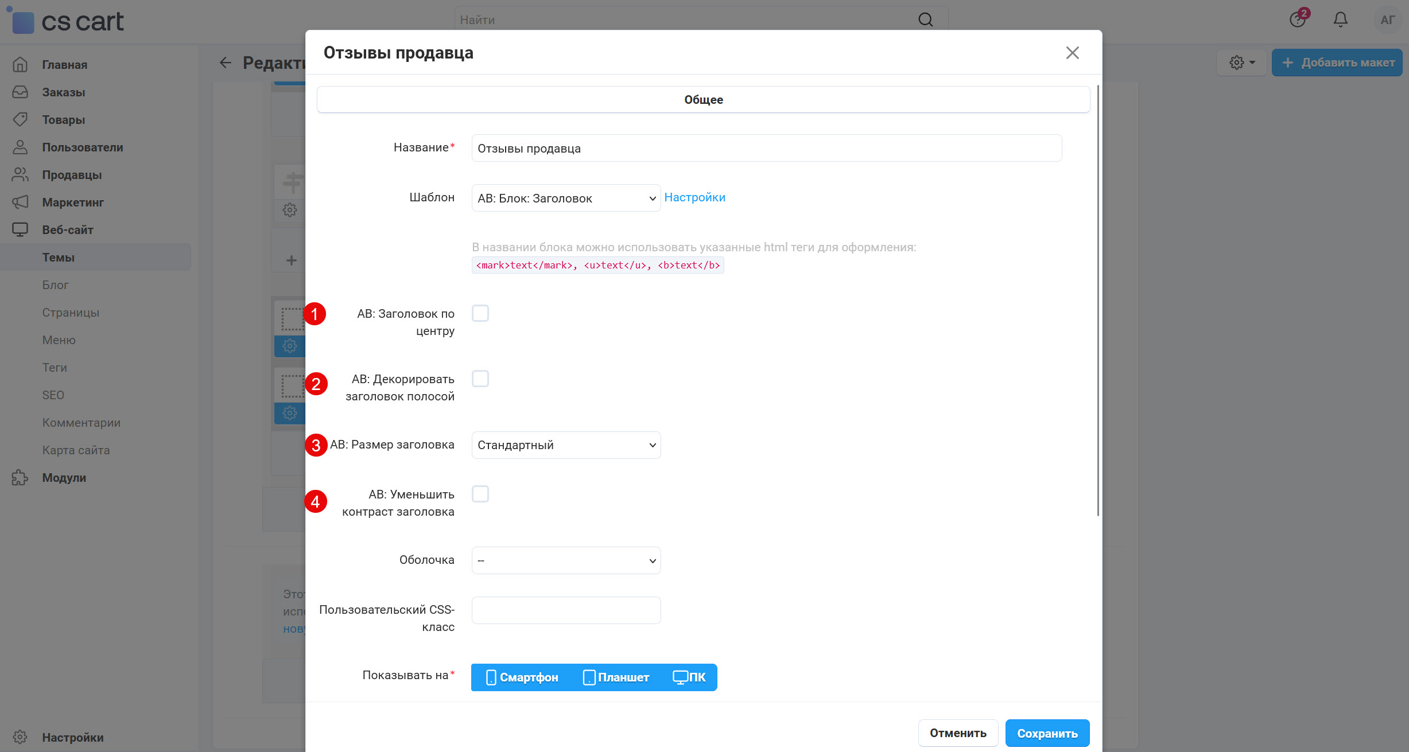
Task: Click the Продавцы sidebar icon
Action: pos(20,174)
